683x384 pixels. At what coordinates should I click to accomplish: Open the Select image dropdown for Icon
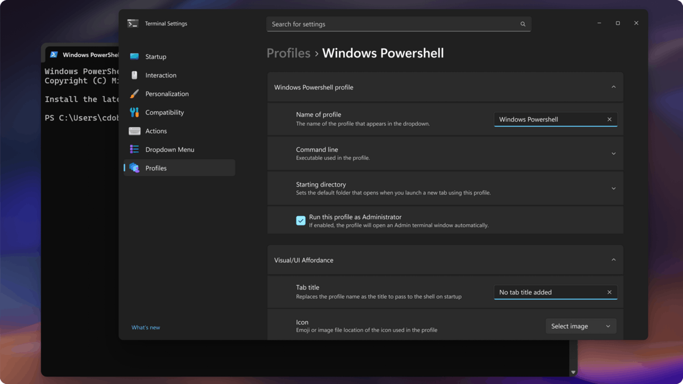click(581, 325)
